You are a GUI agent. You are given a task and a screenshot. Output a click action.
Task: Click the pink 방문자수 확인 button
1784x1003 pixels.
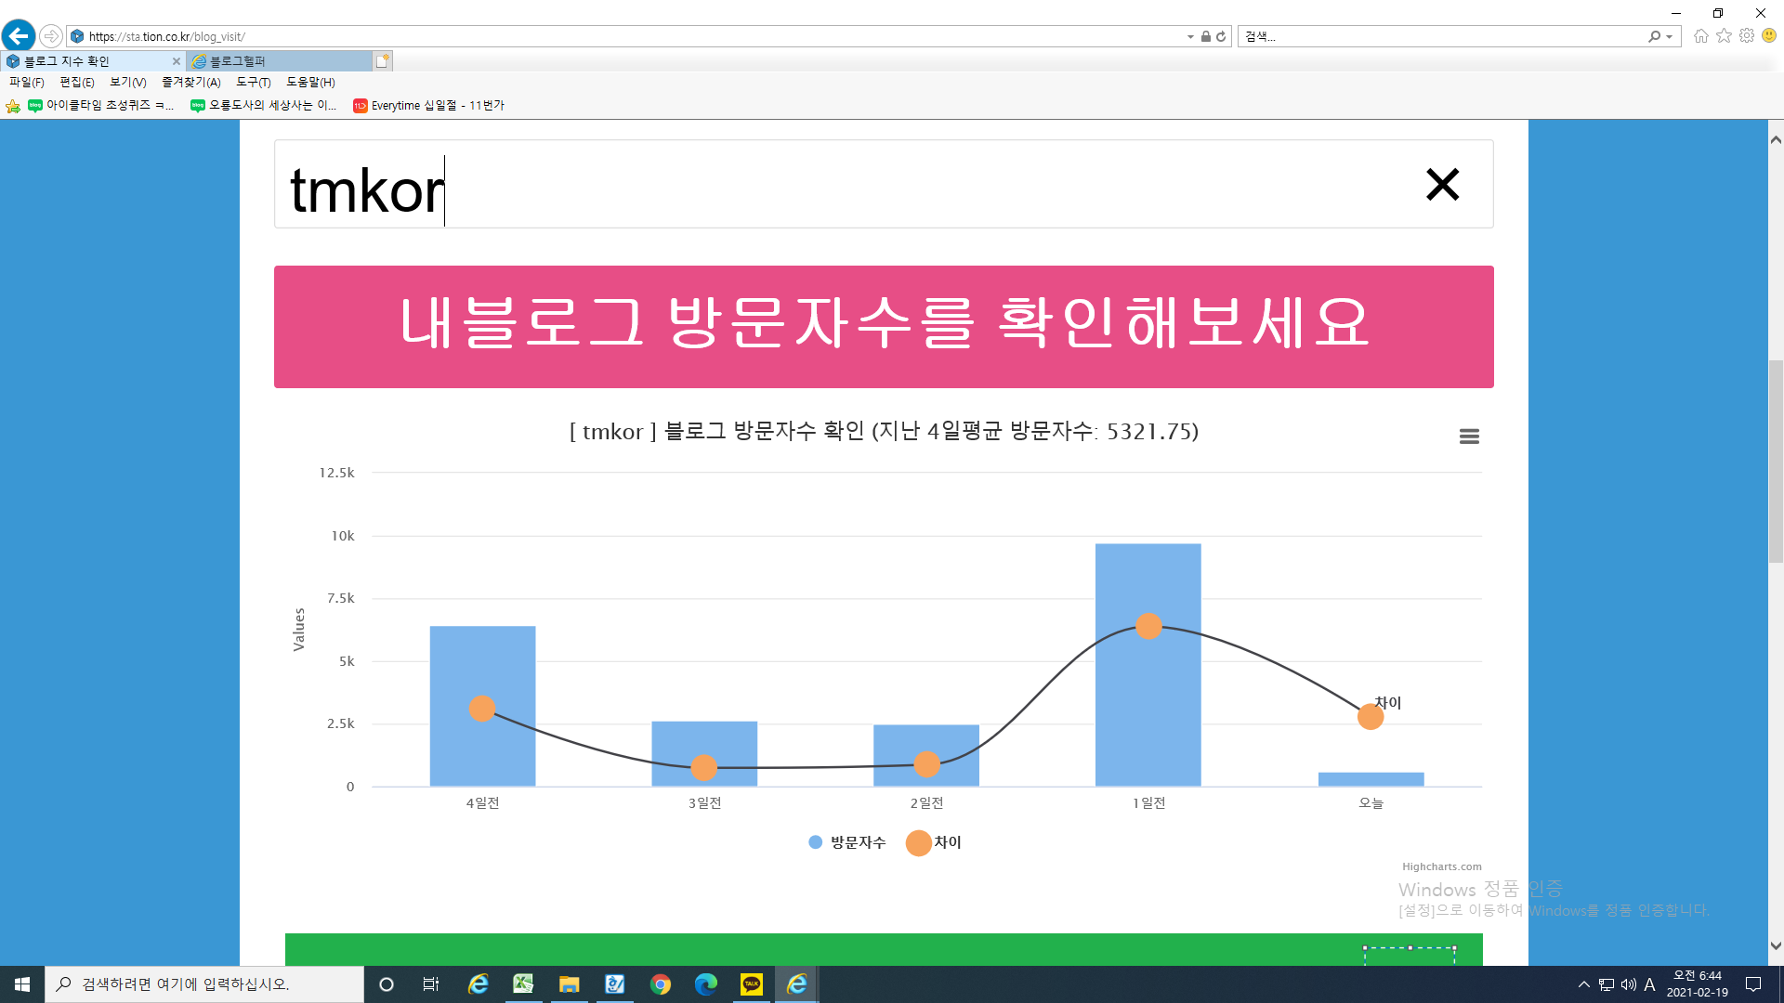pyautogui.click(x=883, y=326)
